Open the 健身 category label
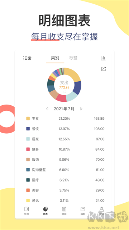 click(x=35, y=149)
